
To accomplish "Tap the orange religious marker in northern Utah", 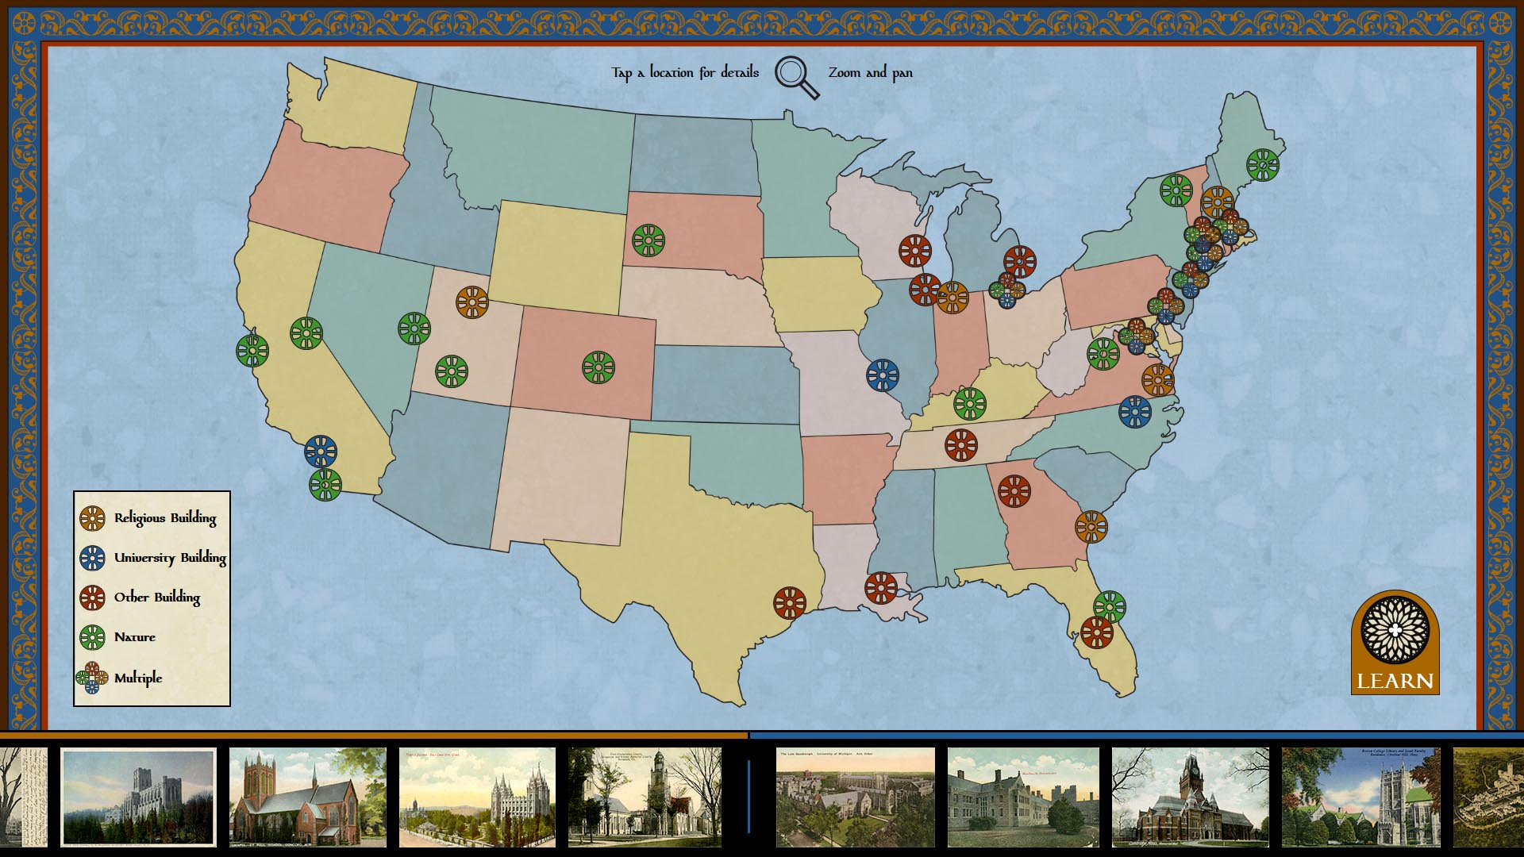I will point(472,302).
